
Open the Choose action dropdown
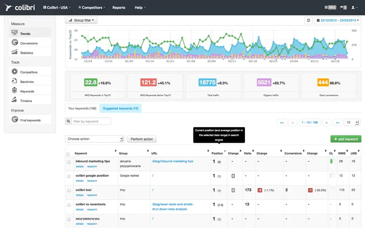tap(95, 139)
